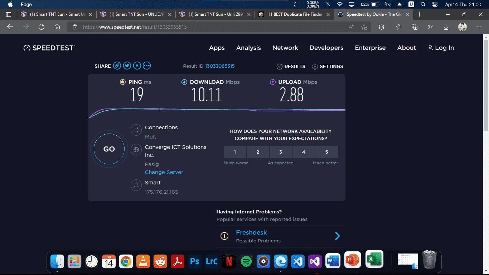Rate network availability as 5
The height and width of the screenshot is (275, 489).
click(x=326, y=152)
